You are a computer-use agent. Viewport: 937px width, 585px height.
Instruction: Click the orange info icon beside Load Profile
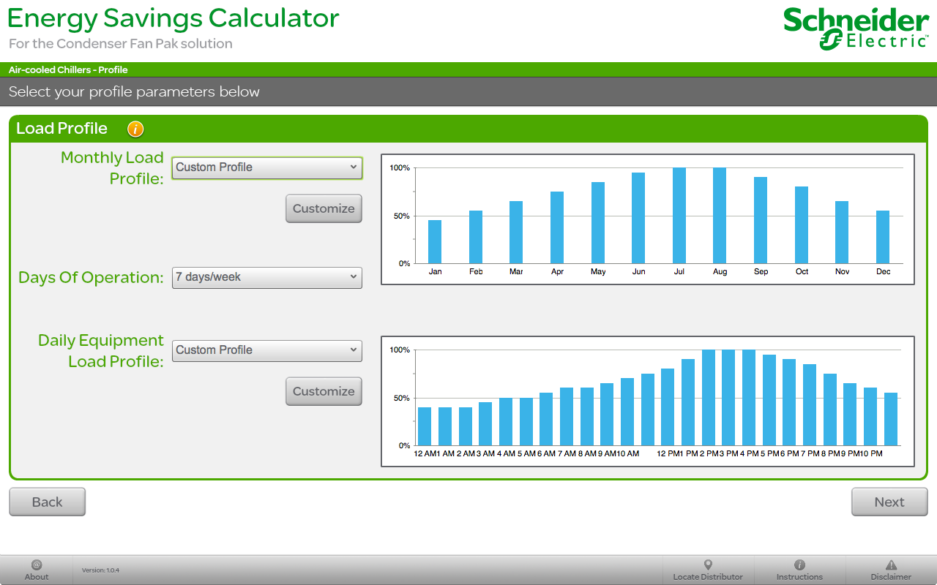click(135, 129)
